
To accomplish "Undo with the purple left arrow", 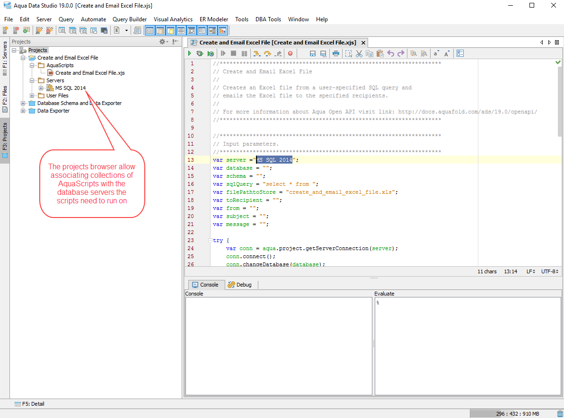I will tap(391, 53).
